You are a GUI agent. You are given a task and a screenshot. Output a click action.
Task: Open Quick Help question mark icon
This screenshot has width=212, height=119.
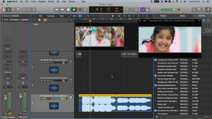(x=13, y=10)
